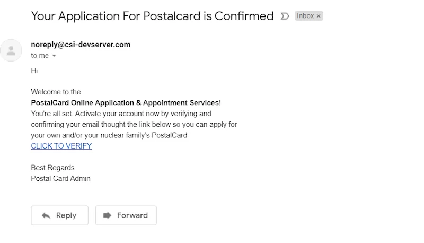This screenshot has width=424, height=243.
Task: Open the CLICK TO VERIFY link
Action: coord(61,146)
